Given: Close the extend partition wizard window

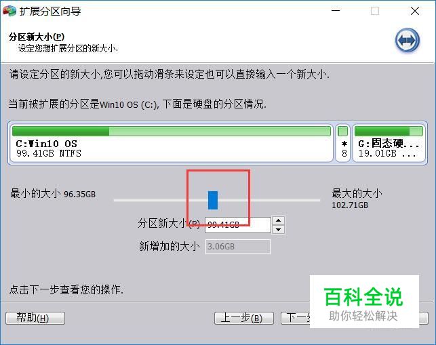Looking at the screenshot, I should [x=415, y=11].
